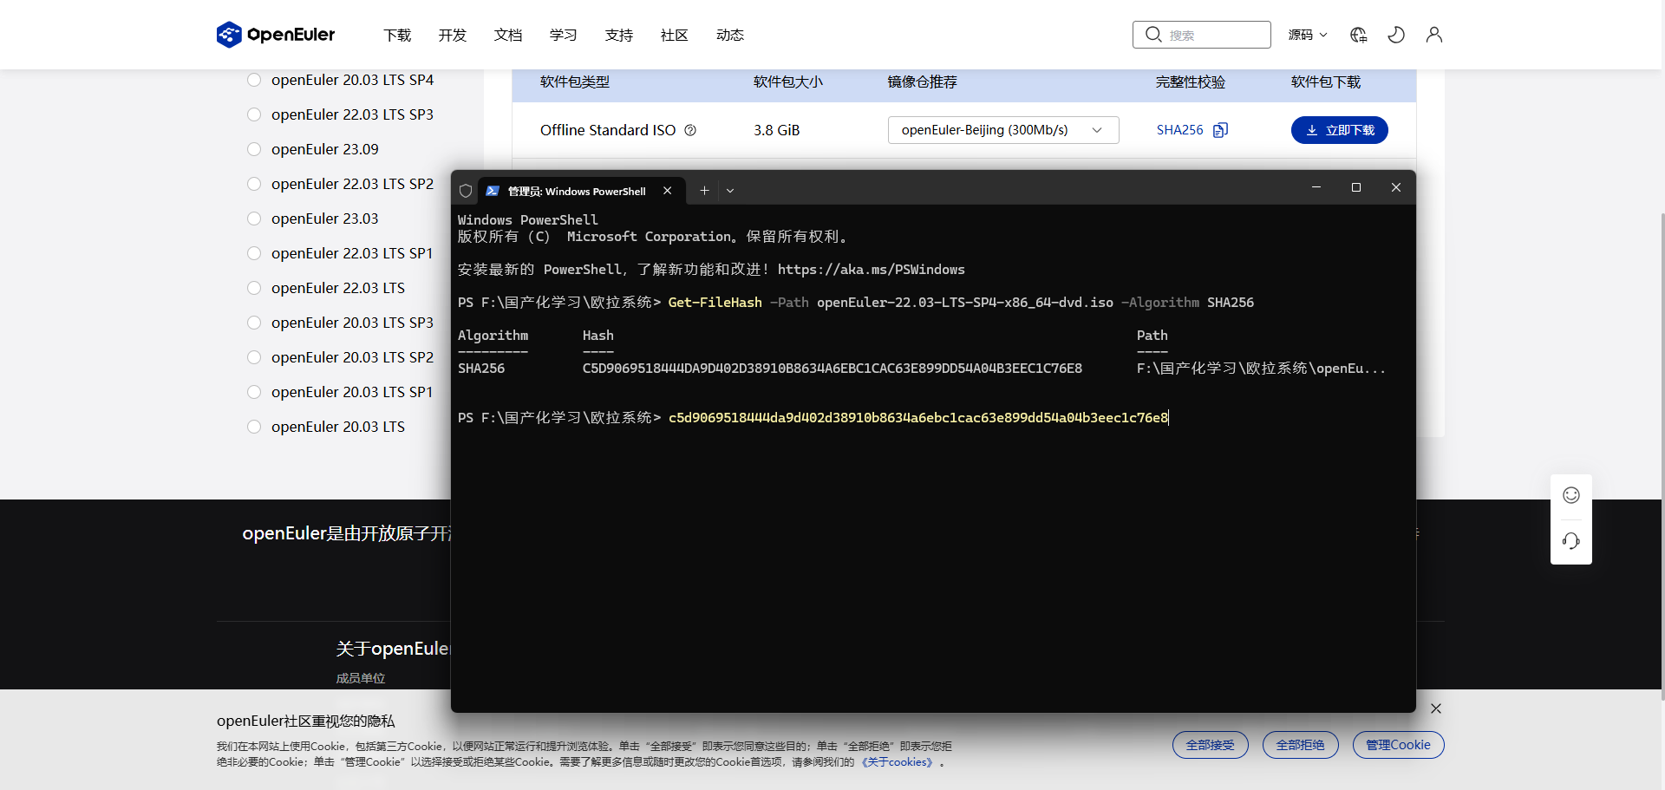1665x790 pixels.
Task: Click the typed hash at PowerShell prompt
Action: [x=918, y=418]
